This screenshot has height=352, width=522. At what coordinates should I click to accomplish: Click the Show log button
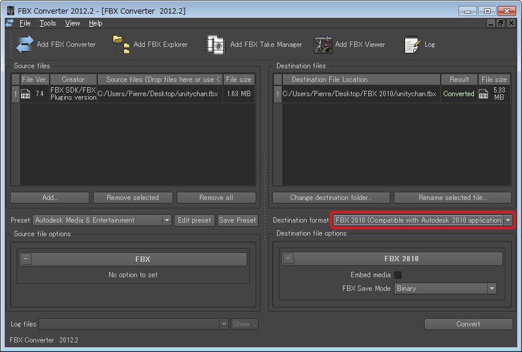(x=244, y=324)
